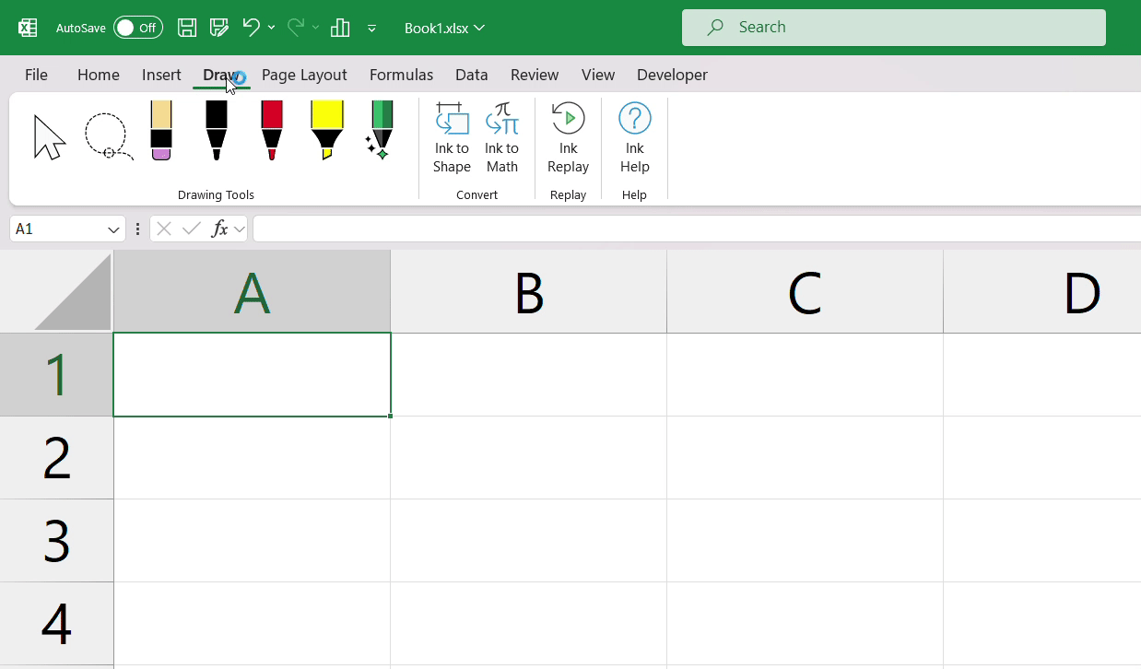Open Ink Help

pos(635,138)
